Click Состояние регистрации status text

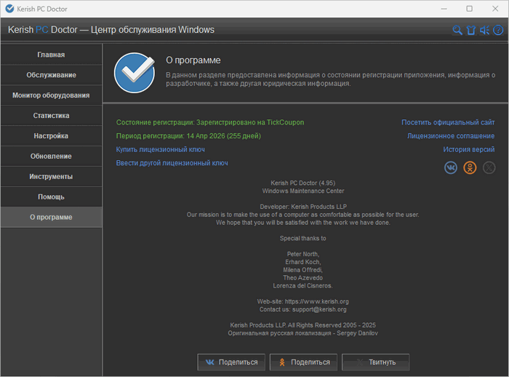click(x=210, y=122)
